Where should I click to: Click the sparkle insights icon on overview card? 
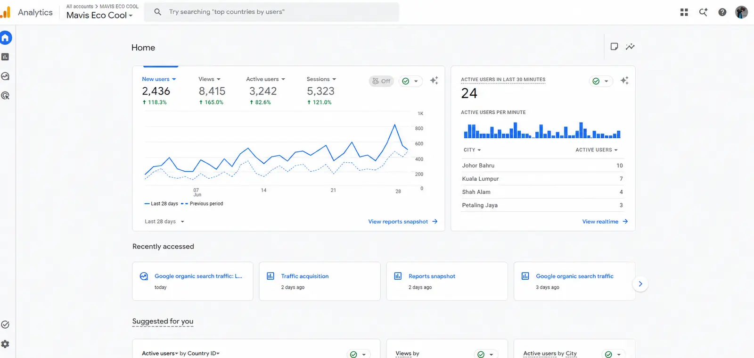434,81
